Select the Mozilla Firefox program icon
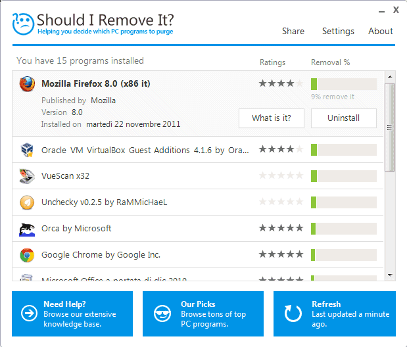The width and height of the screenshot is (407, 347). (27, 84)
